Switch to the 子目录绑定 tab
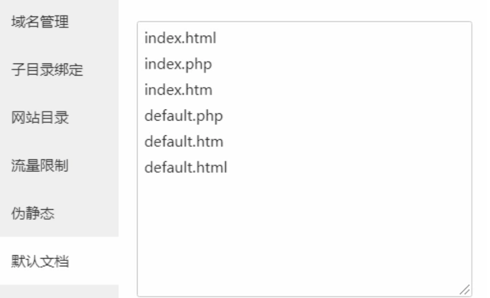490x298 pixels. tap(47, 71)
